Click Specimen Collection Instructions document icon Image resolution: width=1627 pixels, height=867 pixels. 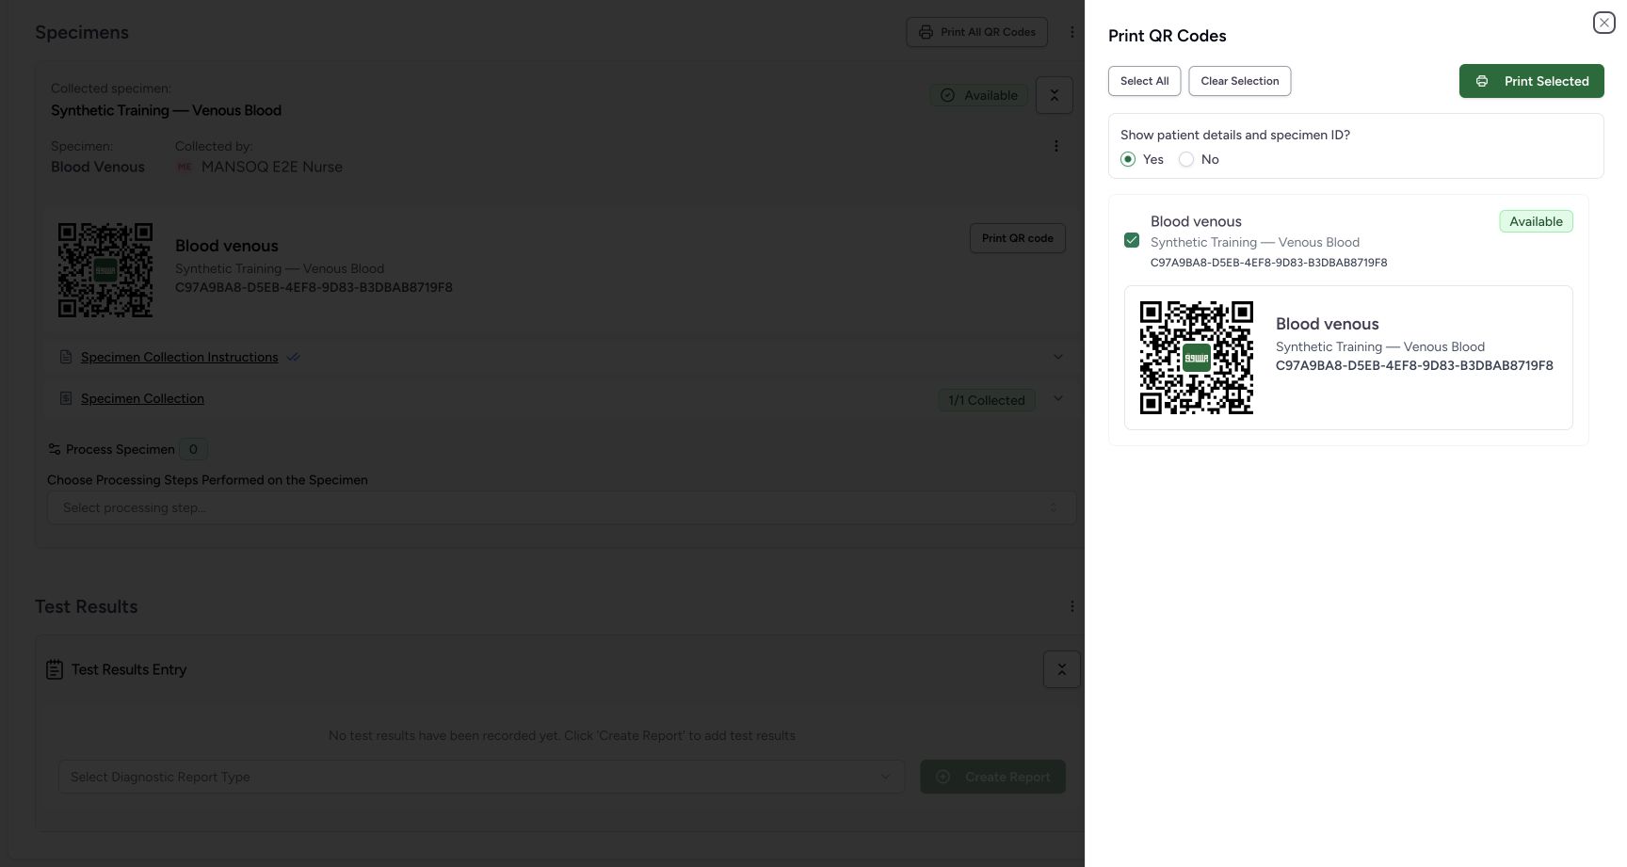(66, 357)
